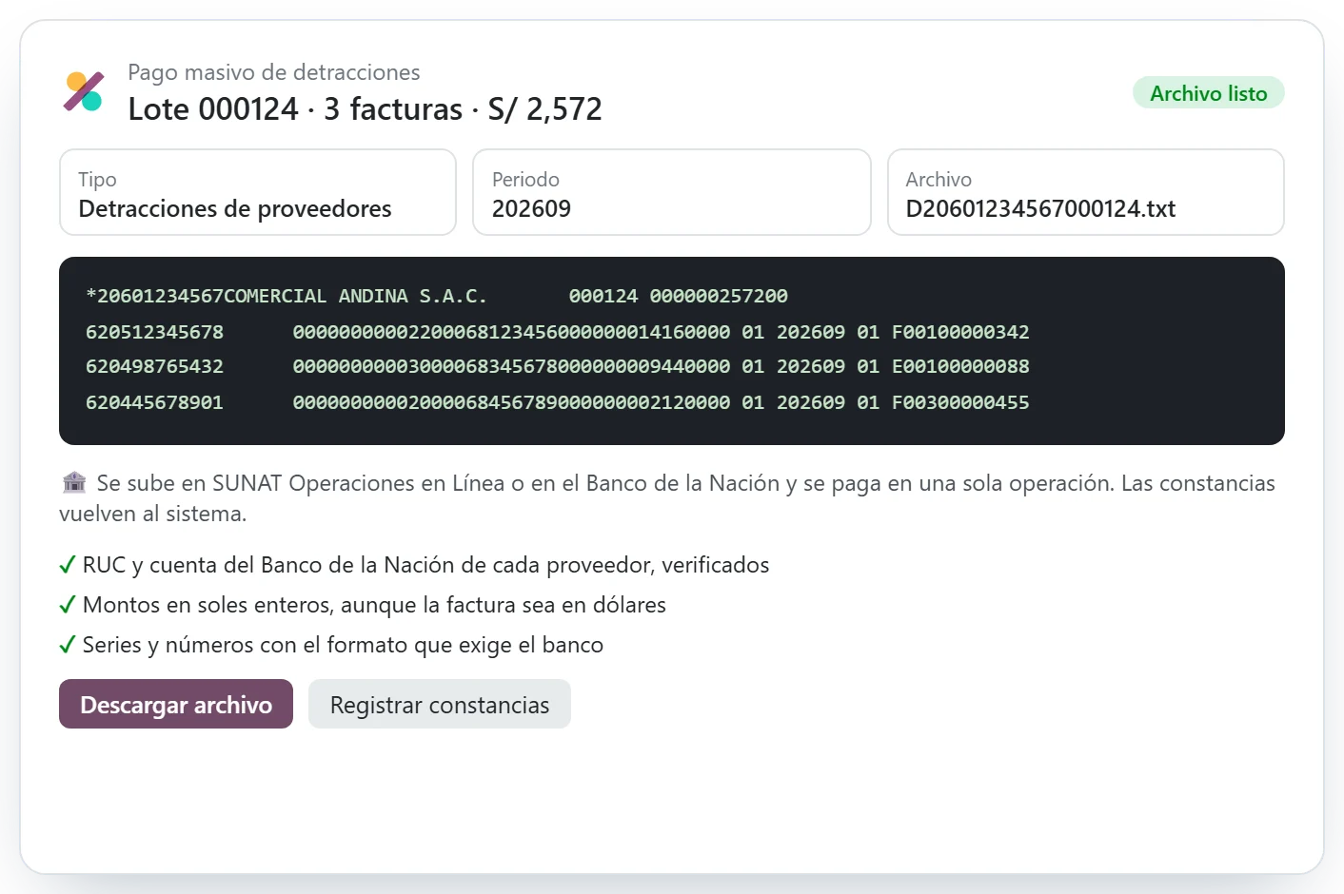Select the Tipo field Detracciones de proveedores
This screenshot has width=1344, height=894.
click(258, 192)
